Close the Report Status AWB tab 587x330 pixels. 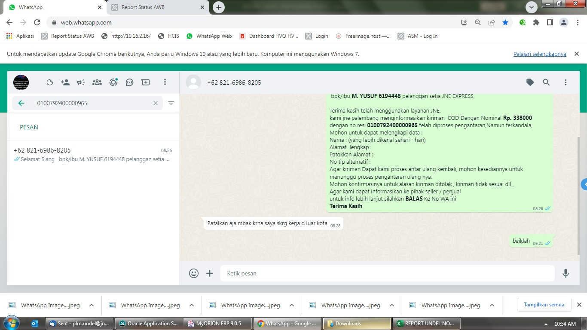click(202, 7)
